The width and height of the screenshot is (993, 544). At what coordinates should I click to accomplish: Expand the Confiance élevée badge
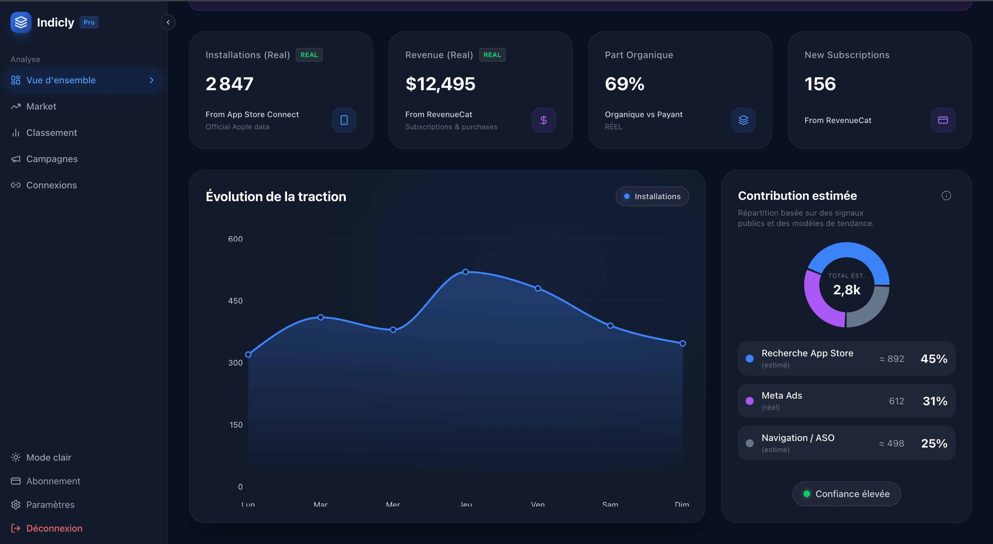pos(846,493)
